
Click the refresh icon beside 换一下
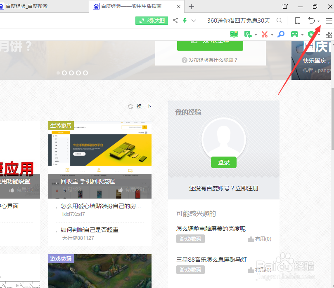click(130, 106)
